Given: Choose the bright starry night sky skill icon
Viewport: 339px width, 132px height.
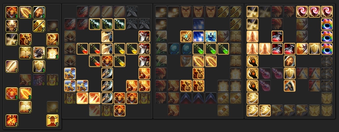Looking at the screenshot, I should tap(198, 36).
